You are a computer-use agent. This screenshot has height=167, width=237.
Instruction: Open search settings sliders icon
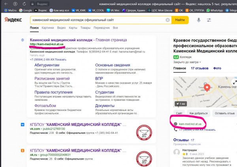(209, 20)
